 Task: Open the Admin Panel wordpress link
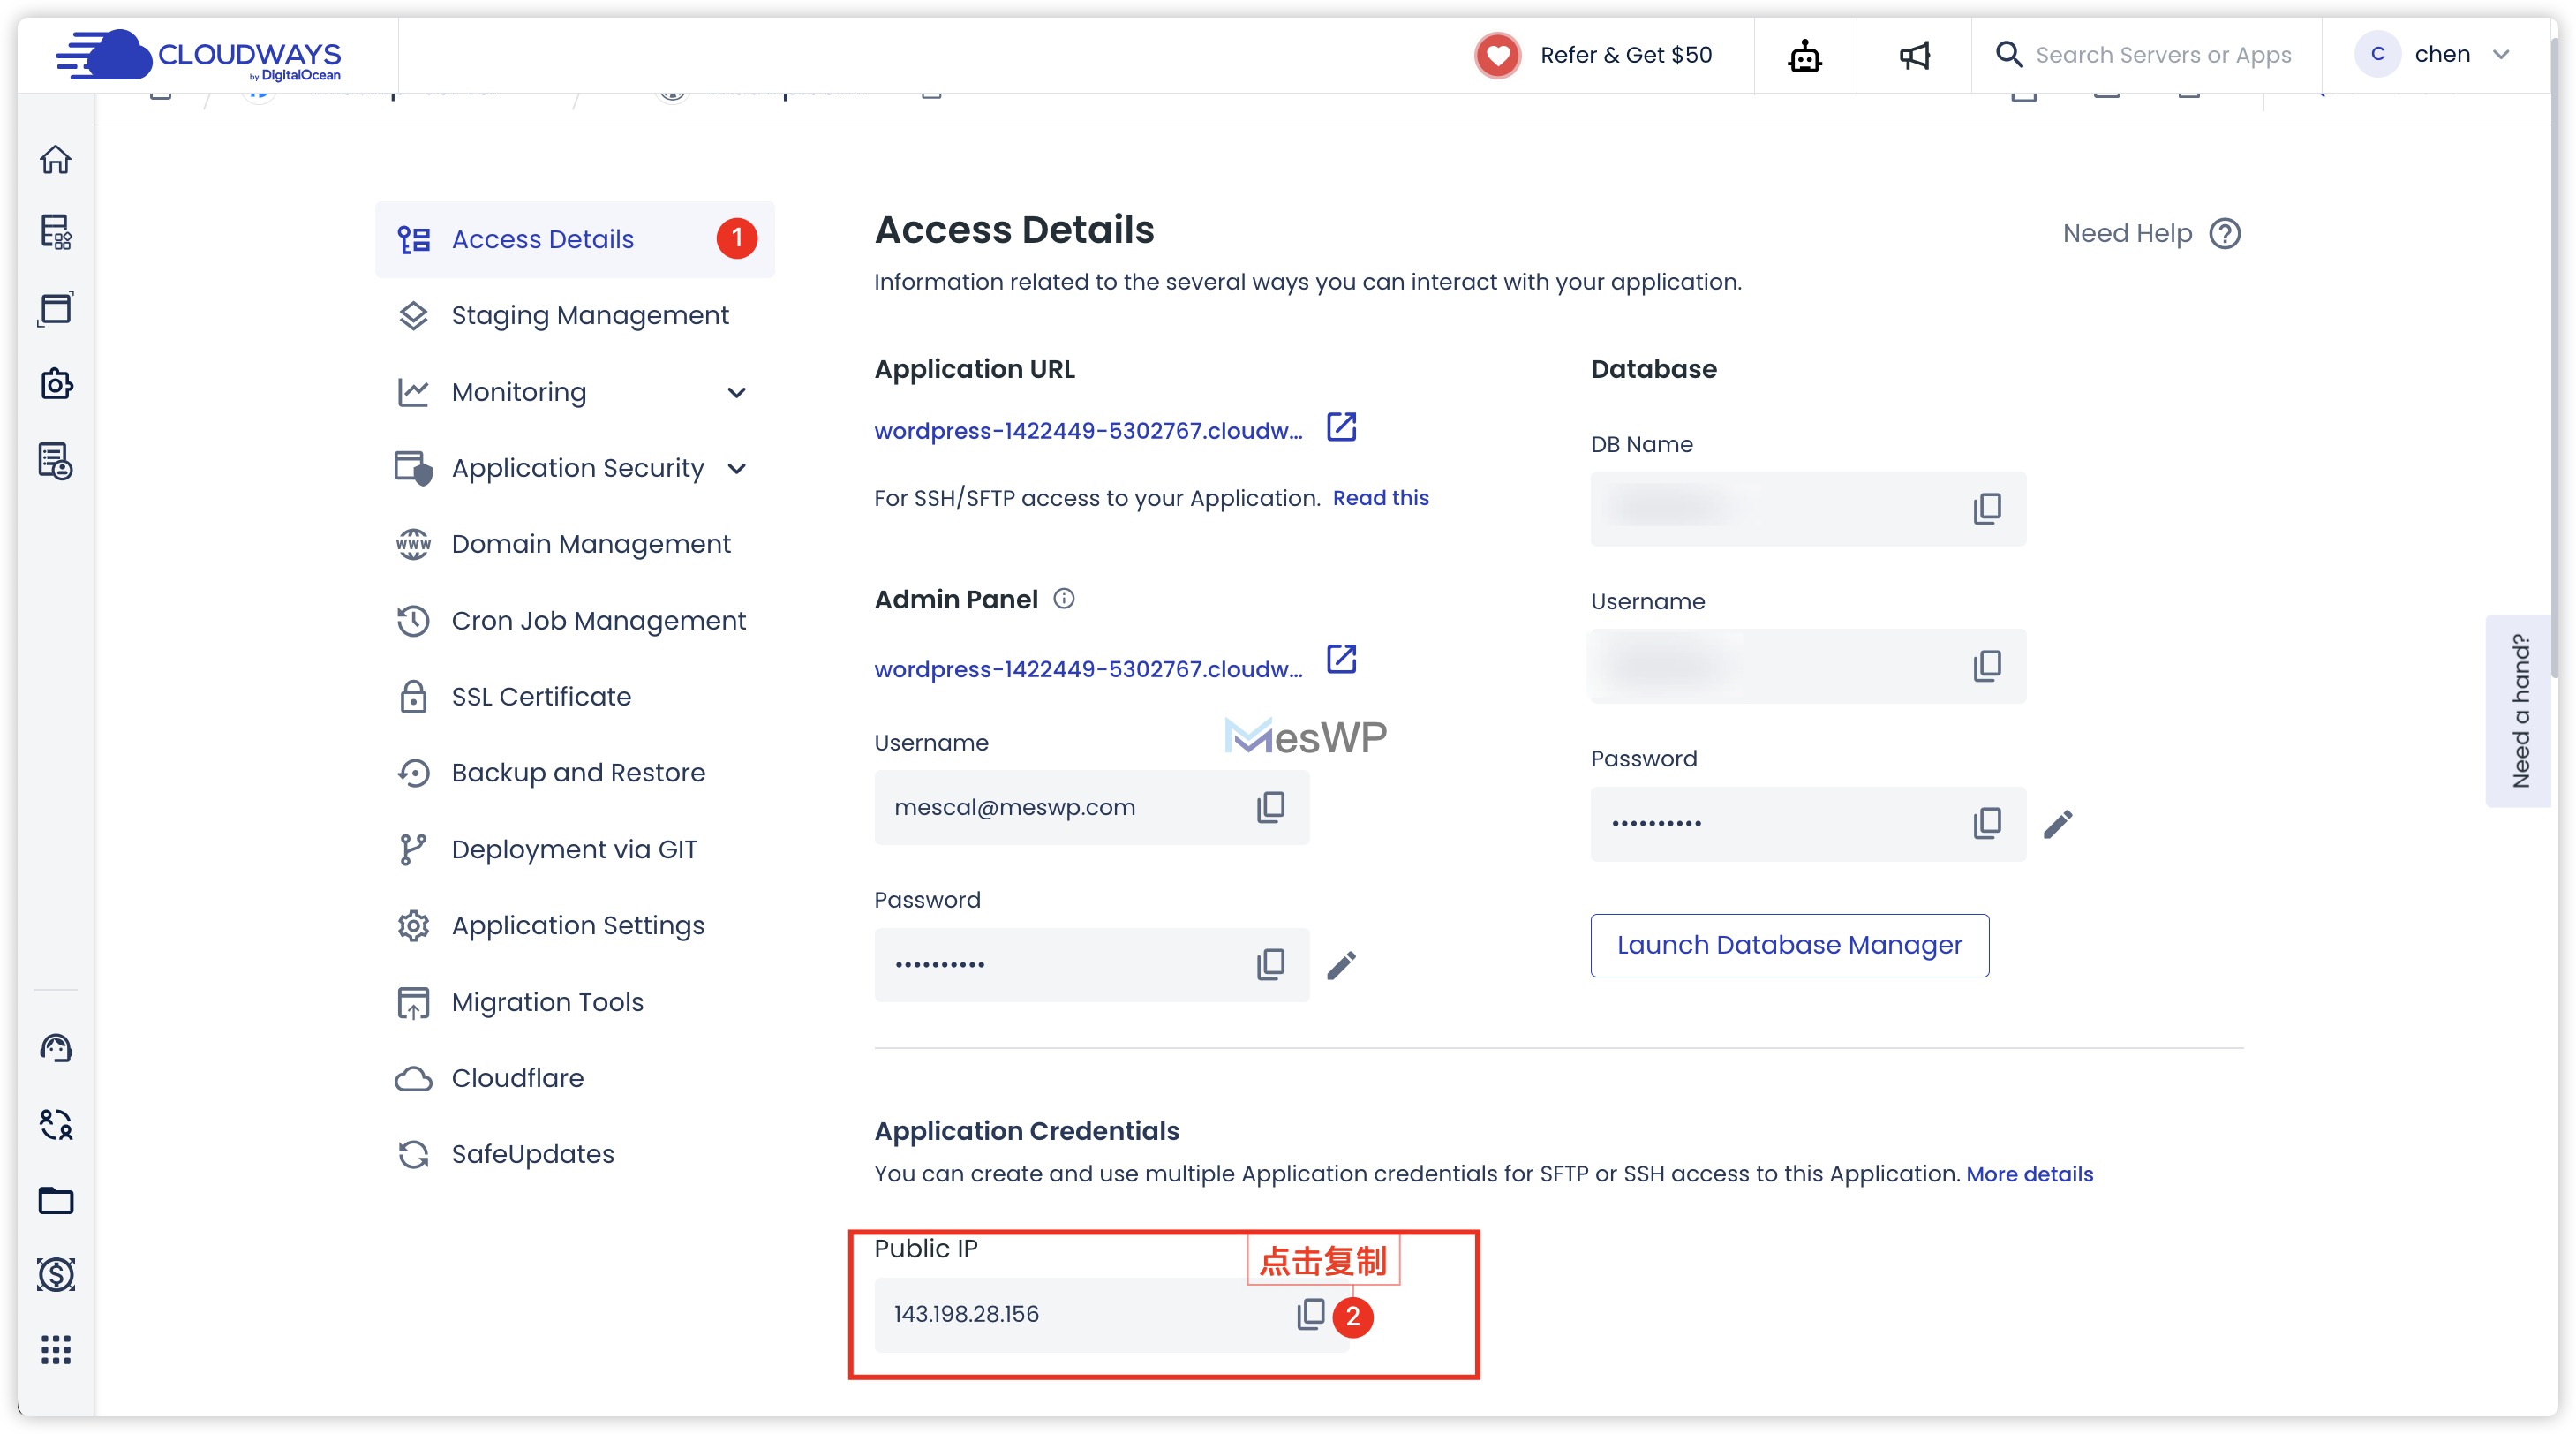(x=1088, y=669)
